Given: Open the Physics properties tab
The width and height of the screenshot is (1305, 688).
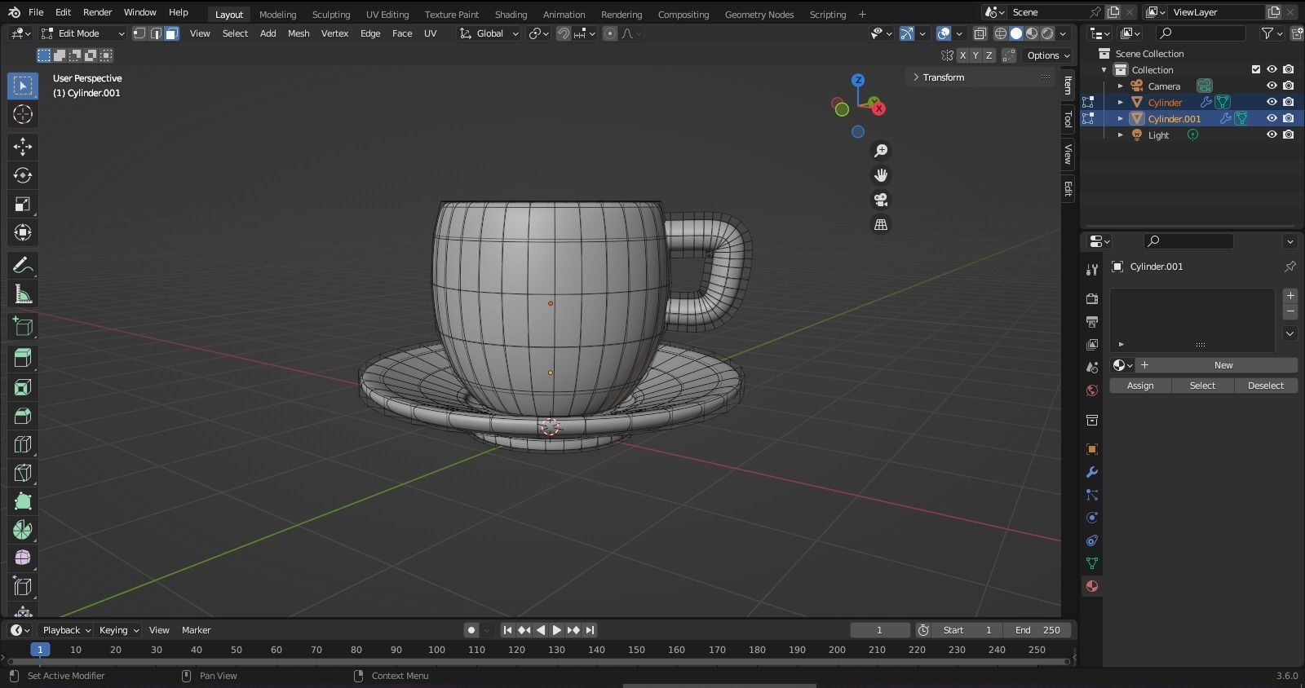Looking at the screenshot, I should 1092,518.
